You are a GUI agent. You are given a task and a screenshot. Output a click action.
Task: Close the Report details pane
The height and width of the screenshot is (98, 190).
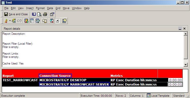coord(184,29)
